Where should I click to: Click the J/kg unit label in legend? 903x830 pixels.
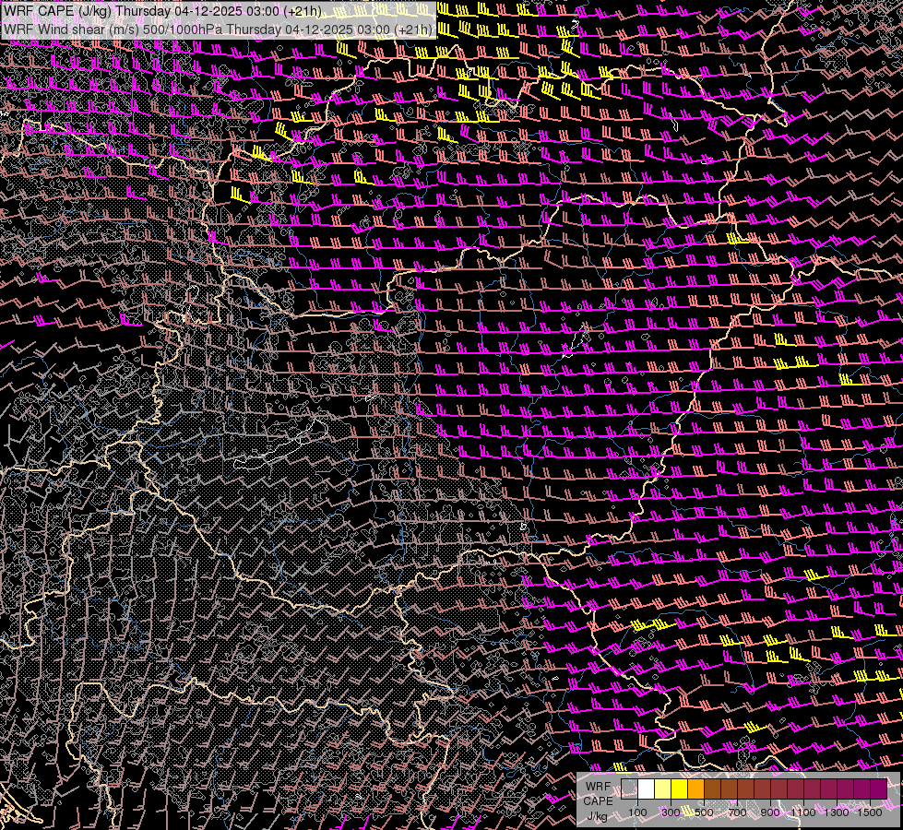coord(598,815)
